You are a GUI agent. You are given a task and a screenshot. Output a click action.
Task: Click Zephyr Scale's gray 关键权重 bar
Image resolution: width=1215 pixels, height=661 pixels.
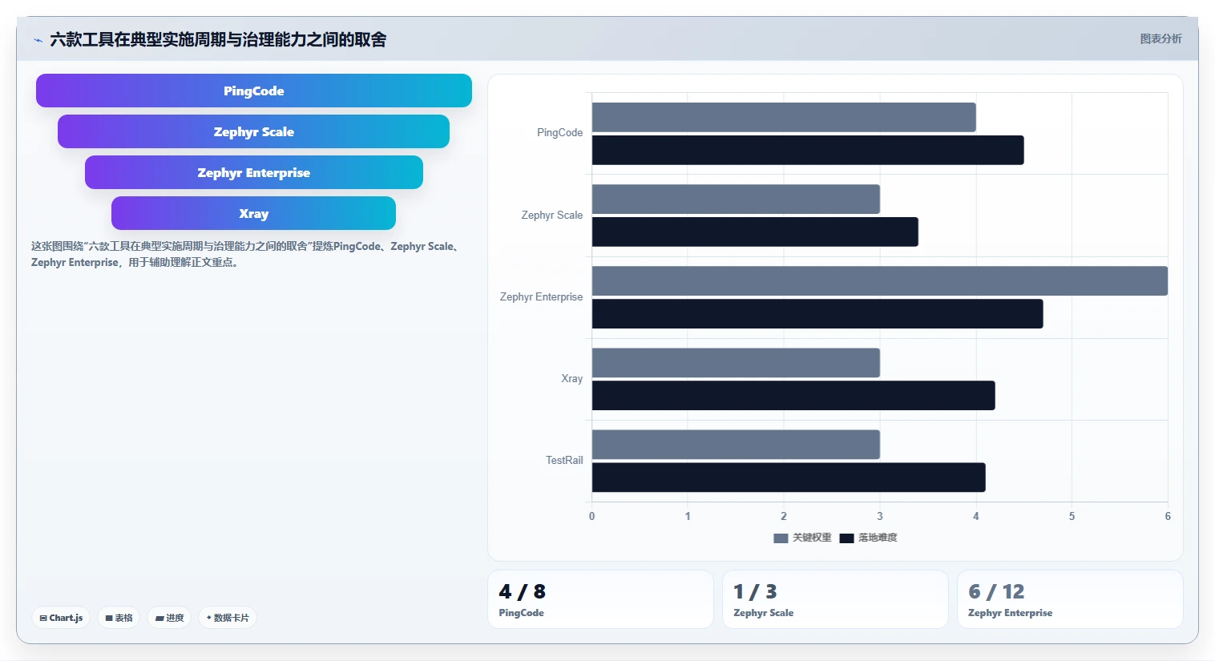736,199
